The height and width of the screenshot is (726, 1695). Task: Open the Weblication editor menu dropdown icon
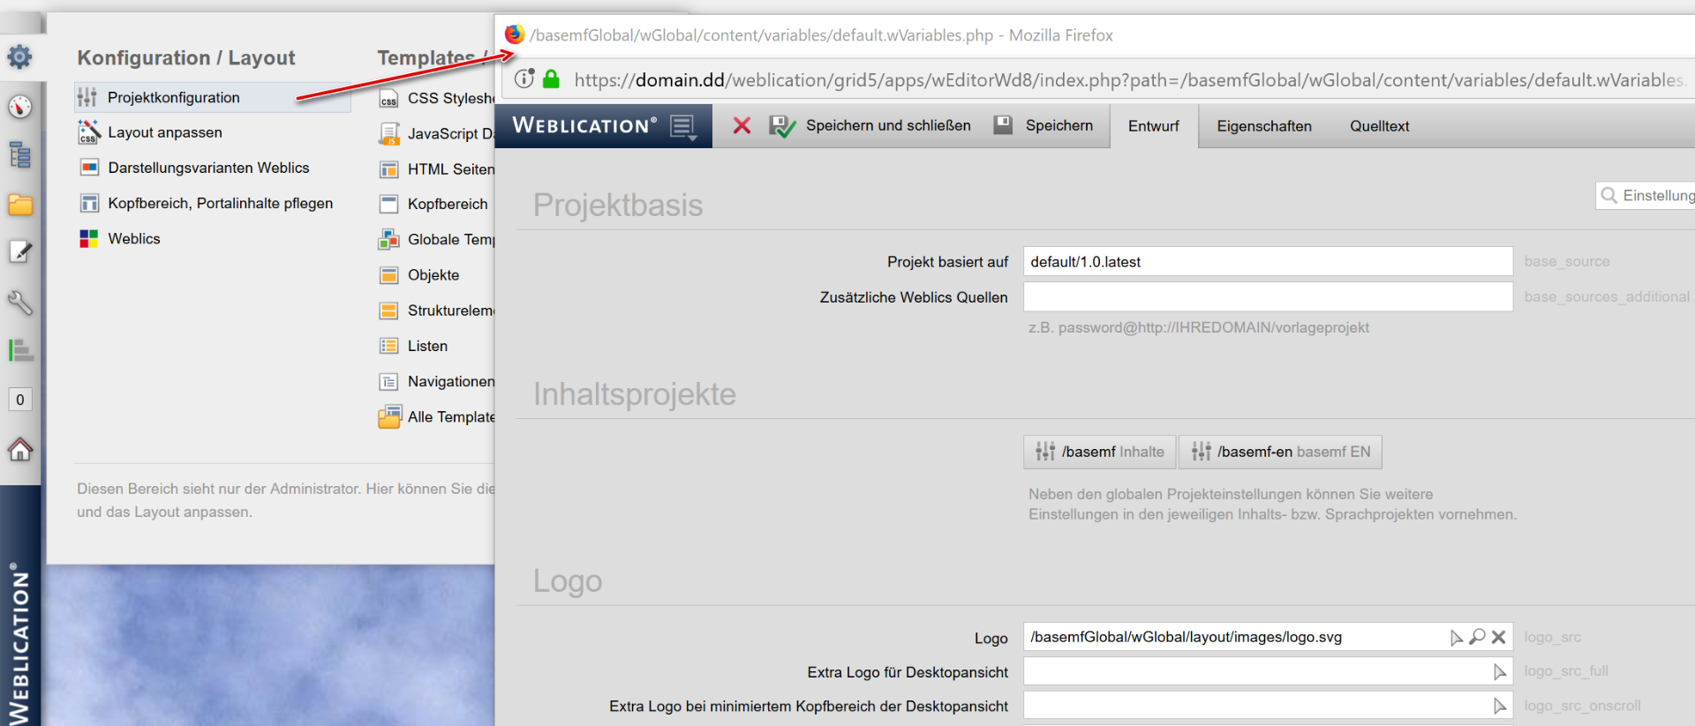coord(683,126)
